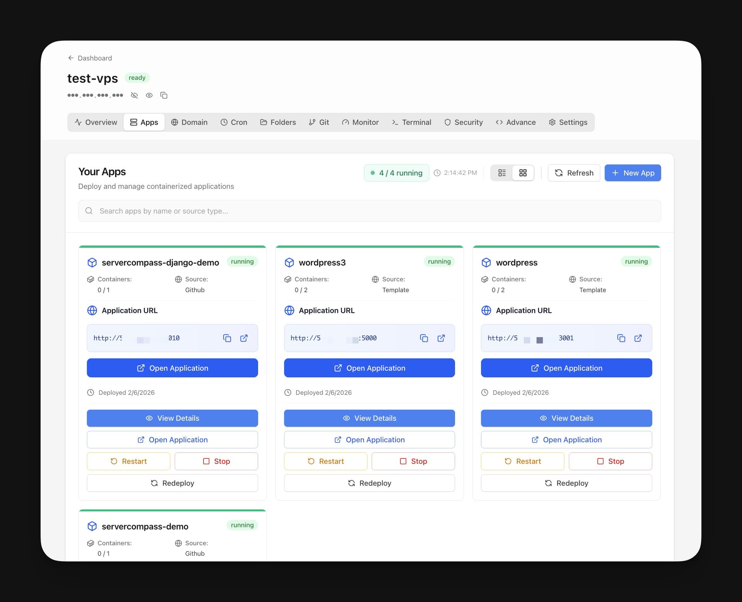Copy the wordpress application URL
Viewport: 742px width, 602px height.
tap(621, 338)
